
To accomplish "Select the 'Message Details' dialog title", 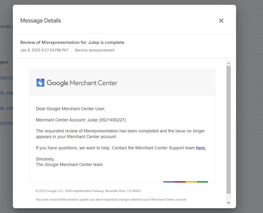I will [41, 20].
